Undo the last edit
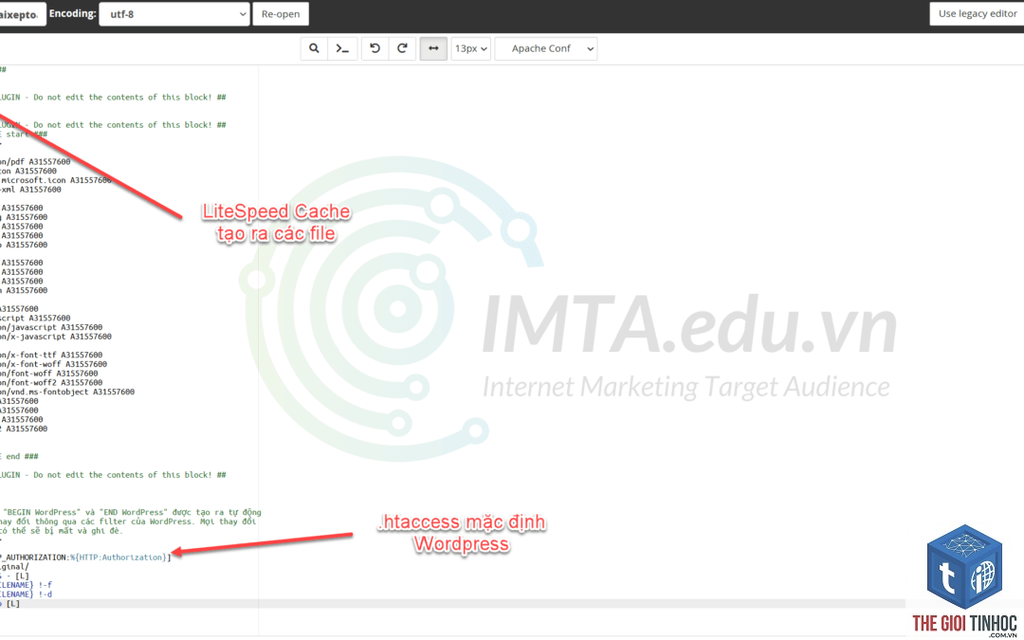 pyautogui.click(x=375, y=48)
